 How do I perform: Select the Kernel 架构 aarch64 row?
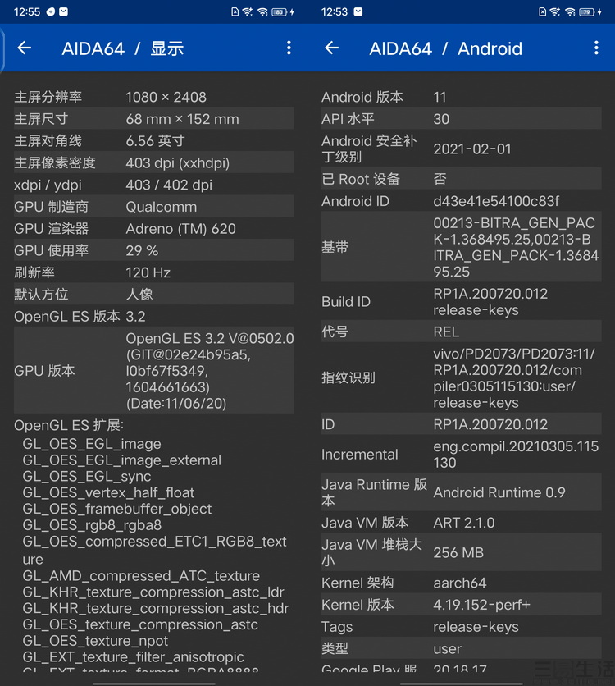pyautogui.click(x=461, y=583)
